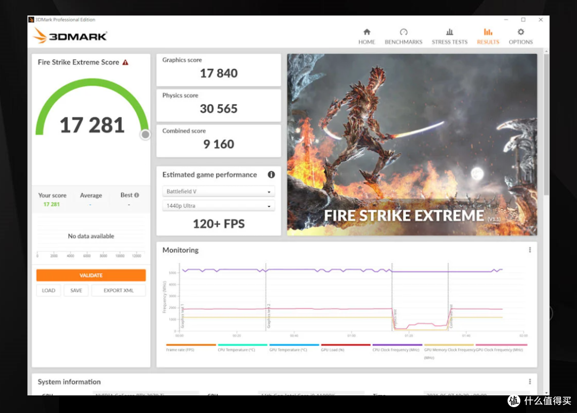Click the CPU Clock Frequency purple legend swatch

click(397, 345)
